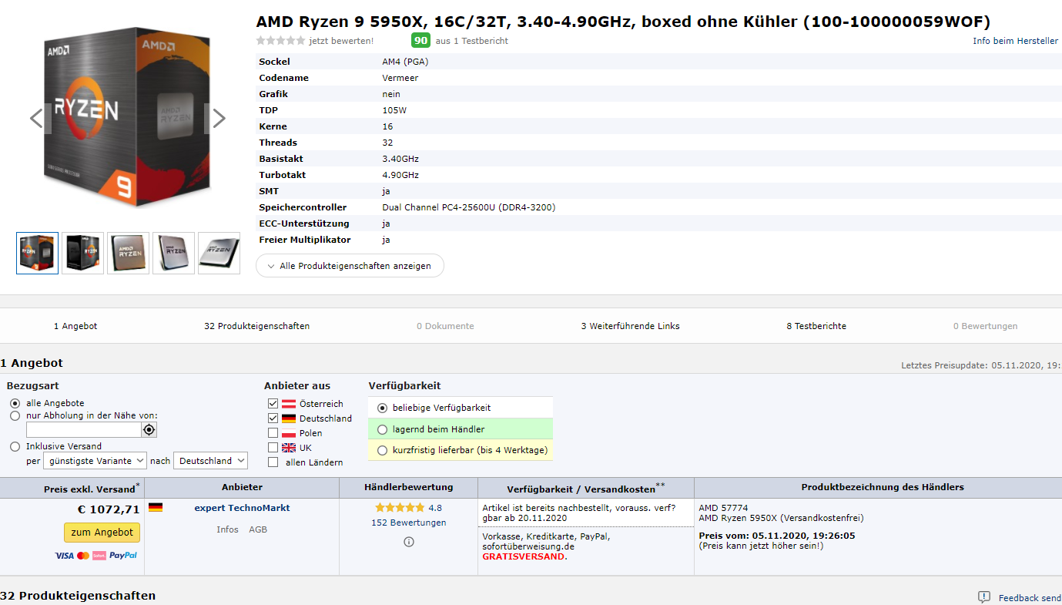This screenshot has height=605, width=1062.
Task: Click the info icon under 152 Bewertungen
Action: point(409,542)
